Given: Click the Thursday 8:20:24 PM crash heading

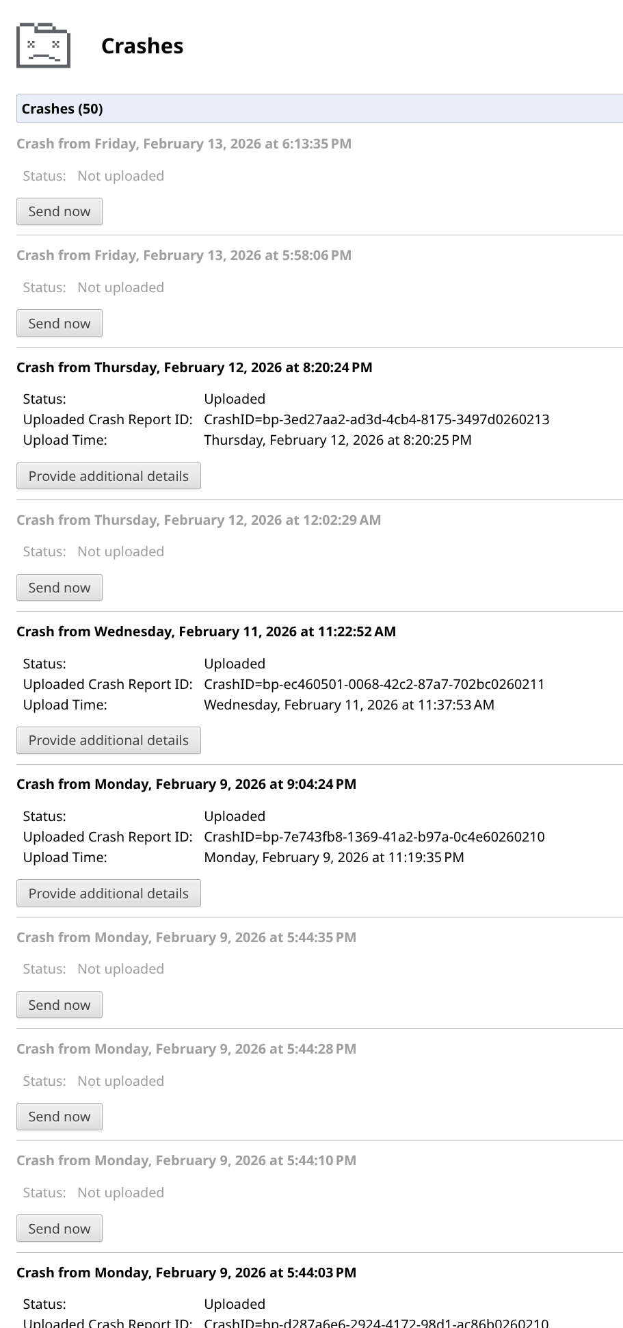Looking at the screenshot, I should tap(194, 367).
